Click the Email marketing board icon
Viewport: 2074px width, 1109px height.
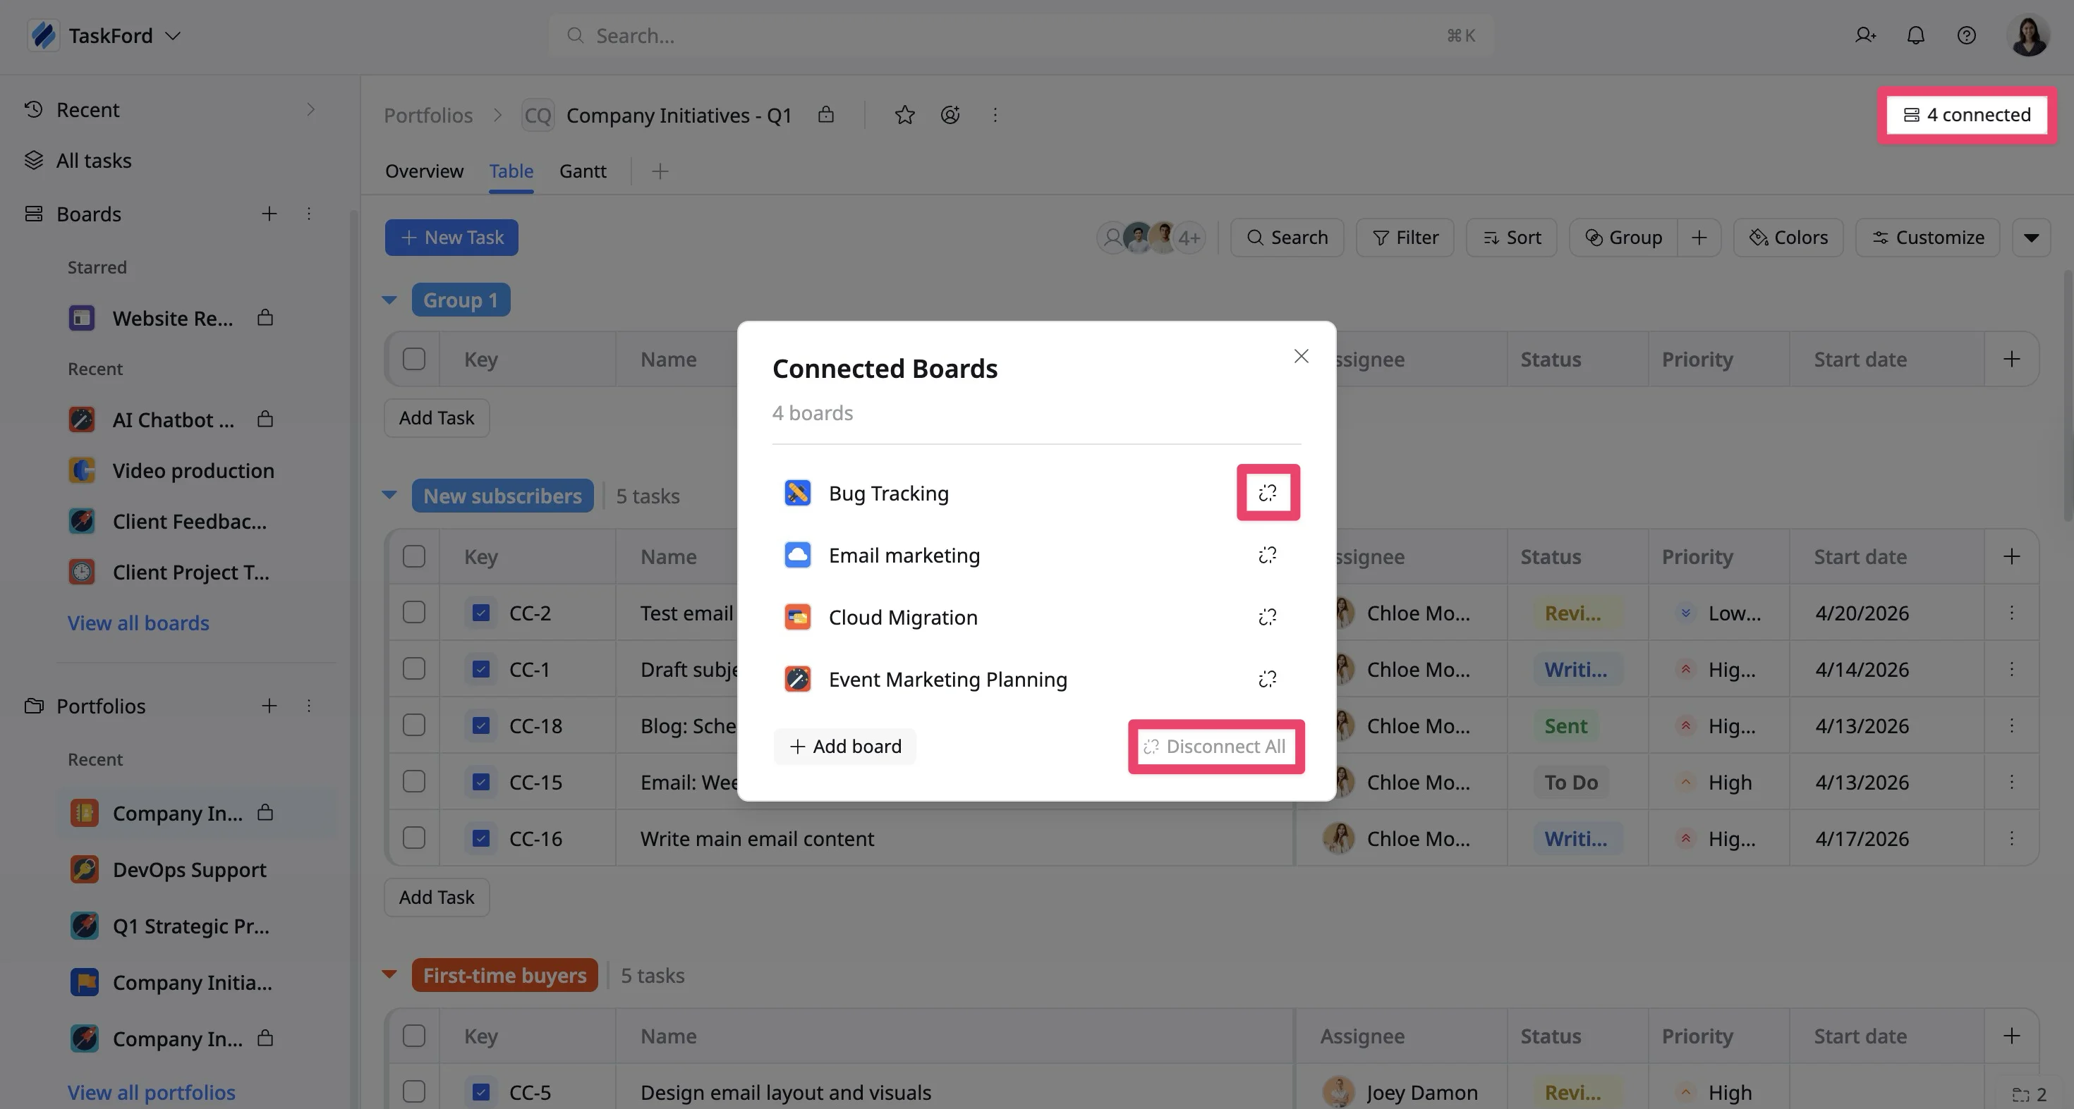tap(797, 556)
